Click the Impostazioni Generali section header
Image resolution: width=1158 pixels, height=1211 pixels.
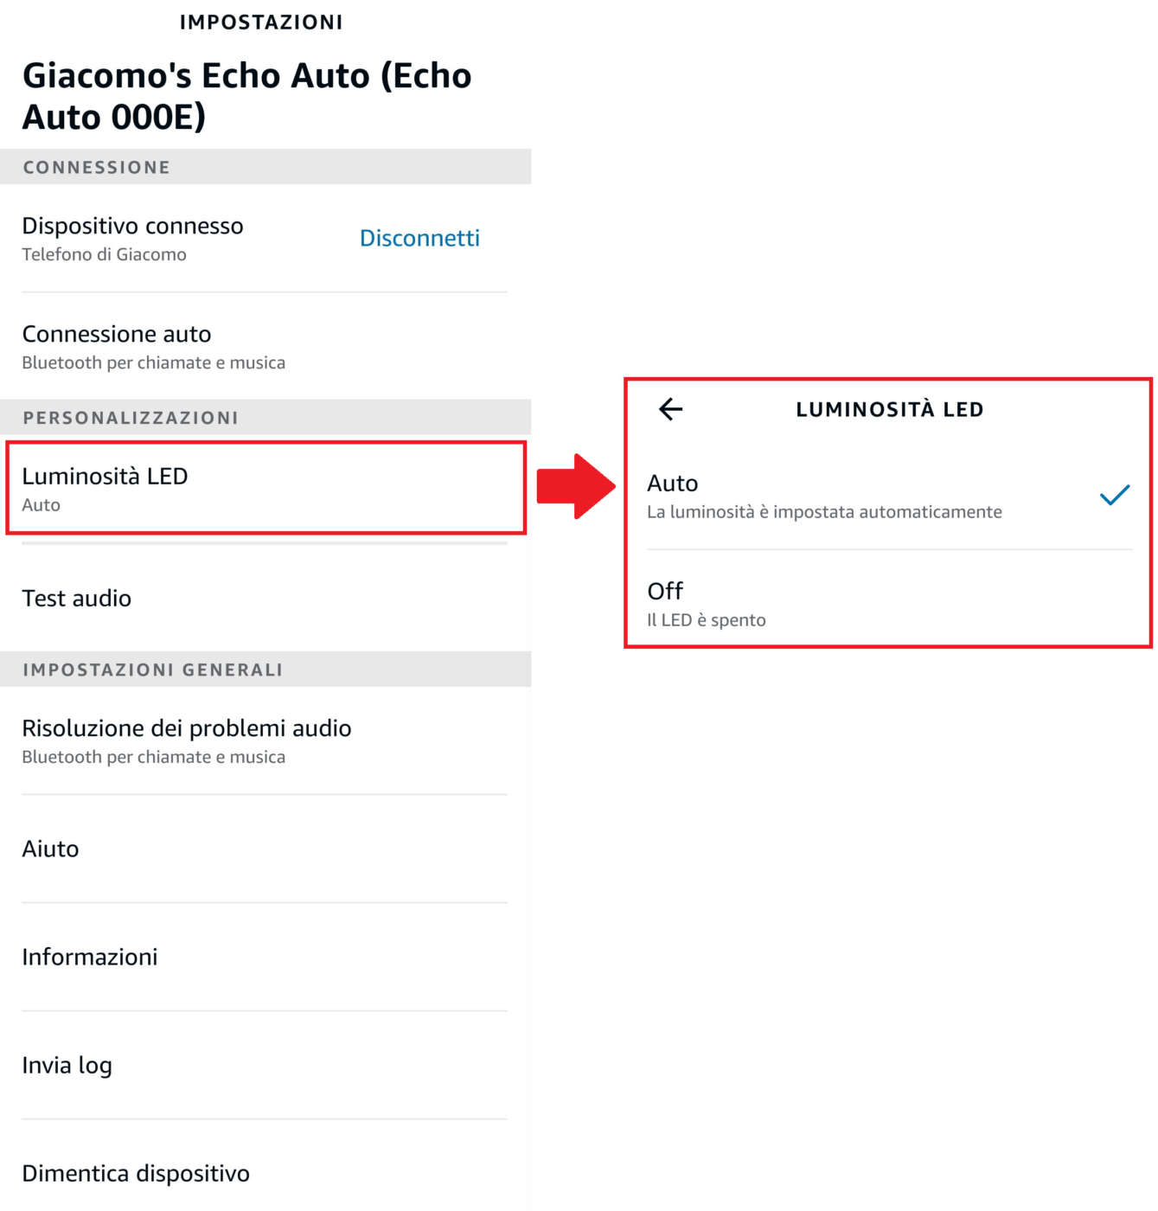coord(153,670)
